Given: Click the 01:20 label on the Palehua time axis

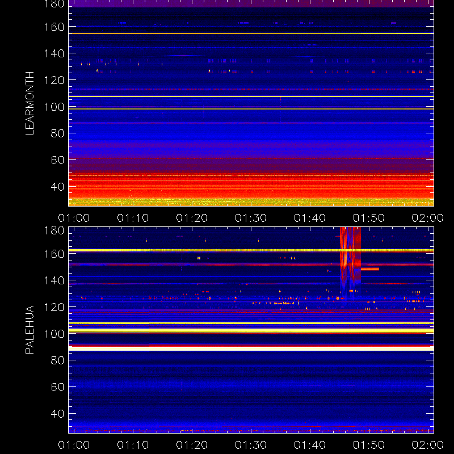Looking at the screenshot, I should click(x=192, y=445).
